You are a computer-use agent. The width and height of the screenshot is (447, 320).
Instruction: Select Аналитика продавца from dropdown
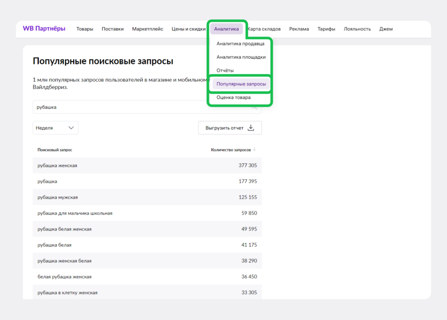pyautogui.click(x=241, y=44)
